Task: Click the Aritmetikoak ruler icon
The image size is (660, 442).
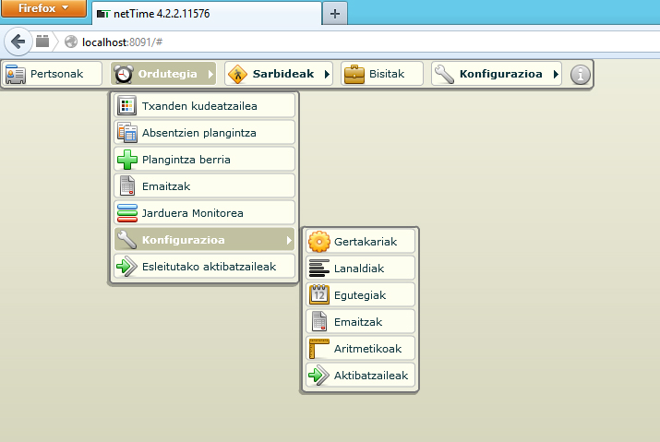Action: (x=319, y=349)
